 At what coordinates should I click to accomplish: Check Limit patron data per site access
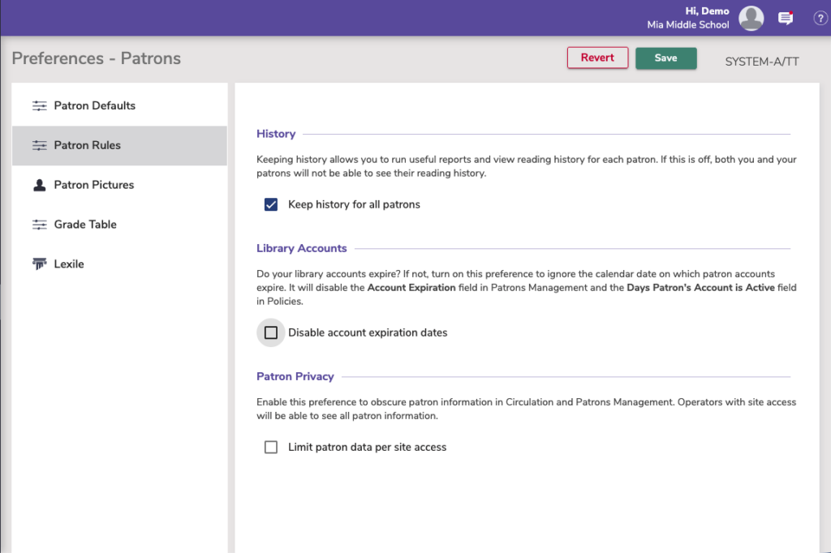(271, 447)
